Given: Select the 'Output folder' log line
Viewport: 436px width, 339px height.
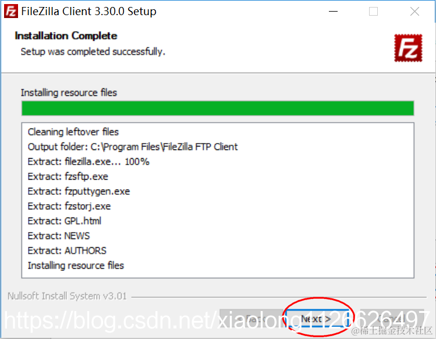Looking at the screenshot, I should click(x=133, y=147).
